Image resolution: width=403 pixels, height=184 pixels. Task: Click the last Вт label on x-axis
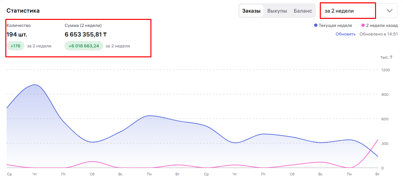tap(377, 174)
